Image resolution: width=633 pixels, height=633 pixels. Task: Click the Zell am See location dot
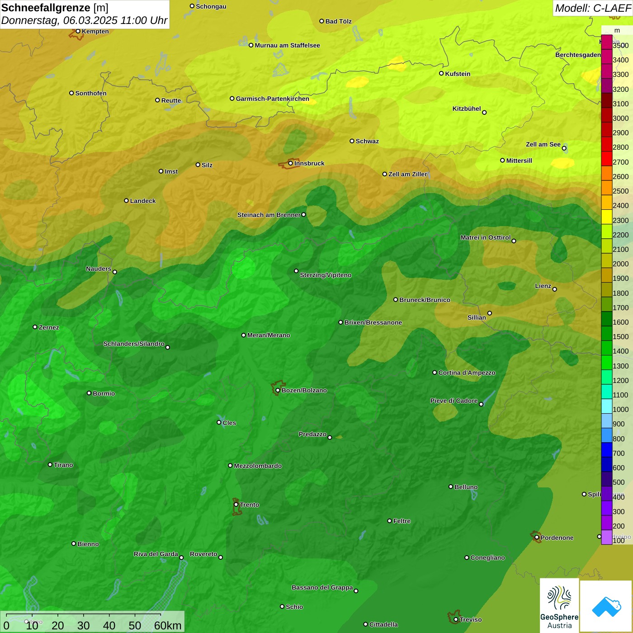[564, 148]
